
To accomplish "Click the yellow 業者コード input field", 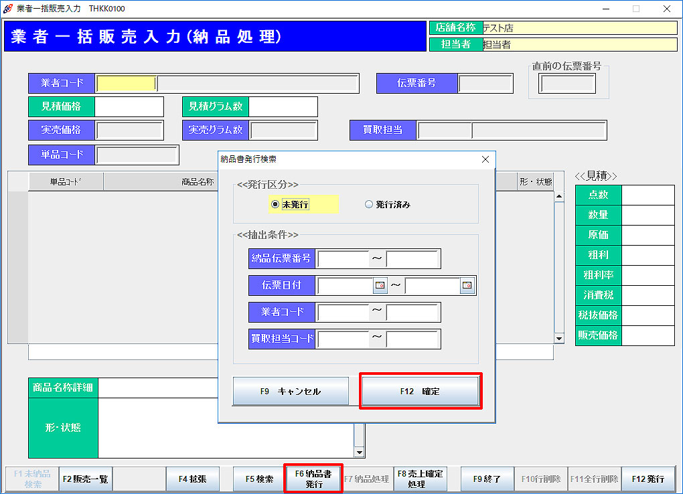I will pyautogui.click(x=126, y=83).
